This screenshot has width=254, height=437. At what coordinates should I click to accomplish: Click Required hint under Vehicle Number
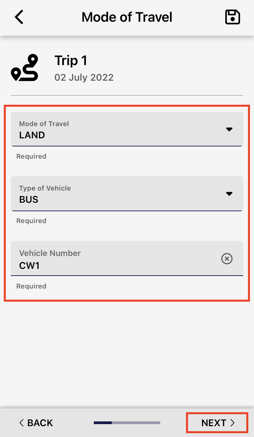[x=31, y=286]
